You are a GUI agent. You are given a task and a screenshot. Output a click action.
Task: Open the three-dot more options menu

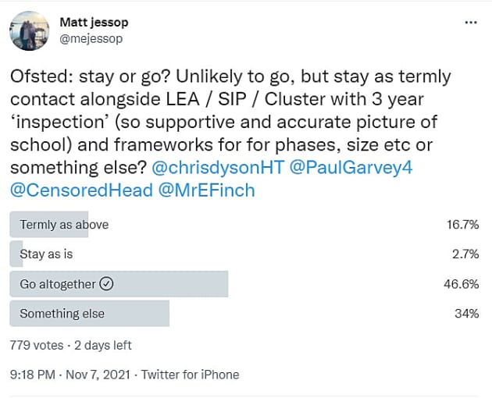(x=470, y=23)
